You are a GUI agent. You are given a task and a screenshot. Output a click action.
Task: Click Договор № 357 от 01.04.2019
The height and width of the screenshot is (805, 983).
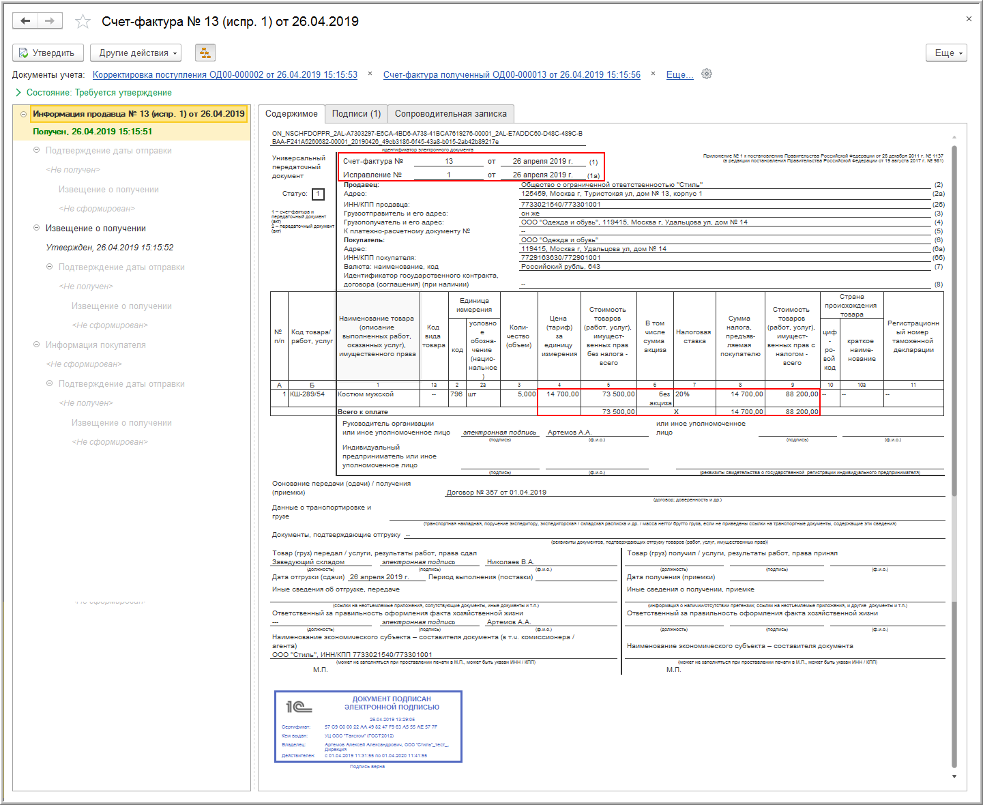pyautogui.click(x=497, y=493)
